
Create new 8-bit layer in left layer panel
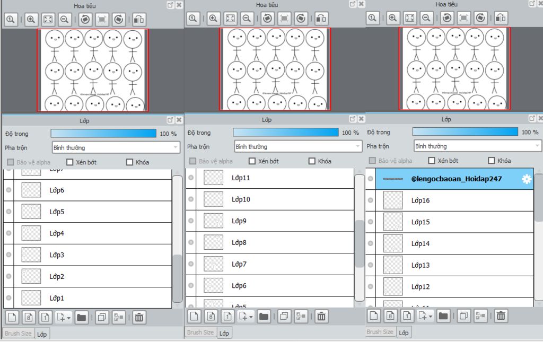coord(29,317)
